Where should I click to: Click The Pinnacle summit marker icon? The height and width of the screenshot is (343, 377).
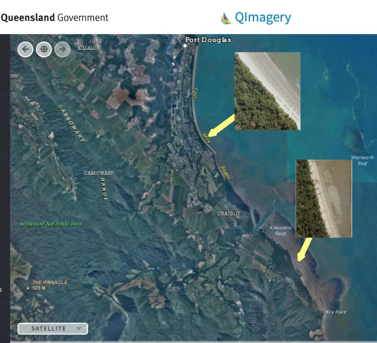[x=28, y=288]
